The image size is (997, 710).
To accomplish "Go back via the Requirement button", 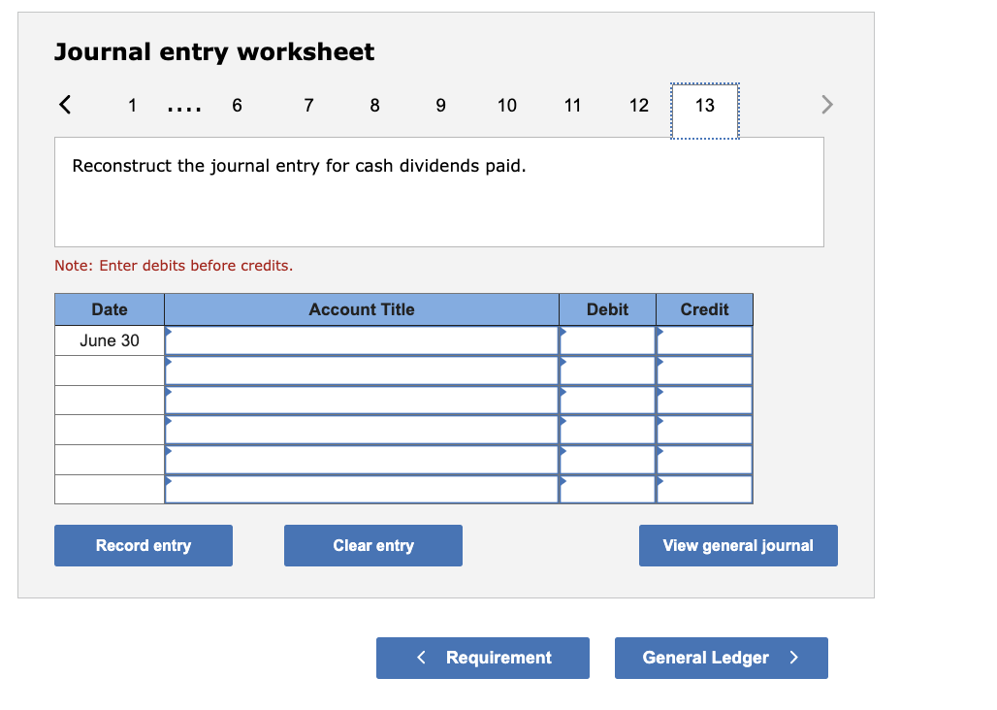I will [x=482, y=658].
